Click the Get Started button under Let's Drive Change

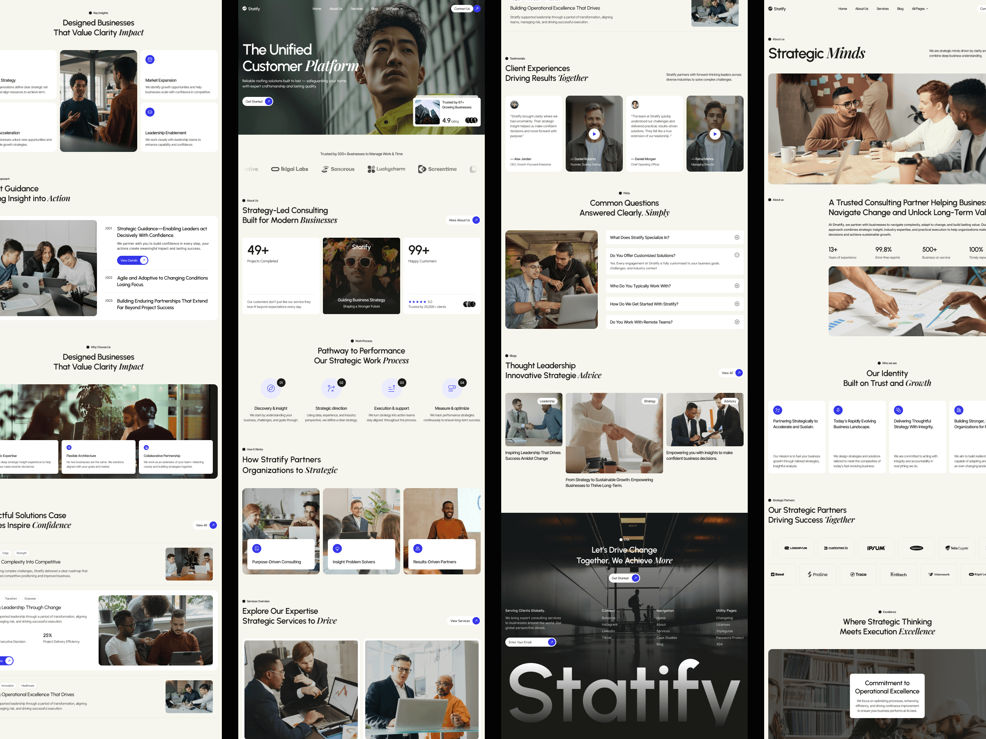[x=624, y=578]
